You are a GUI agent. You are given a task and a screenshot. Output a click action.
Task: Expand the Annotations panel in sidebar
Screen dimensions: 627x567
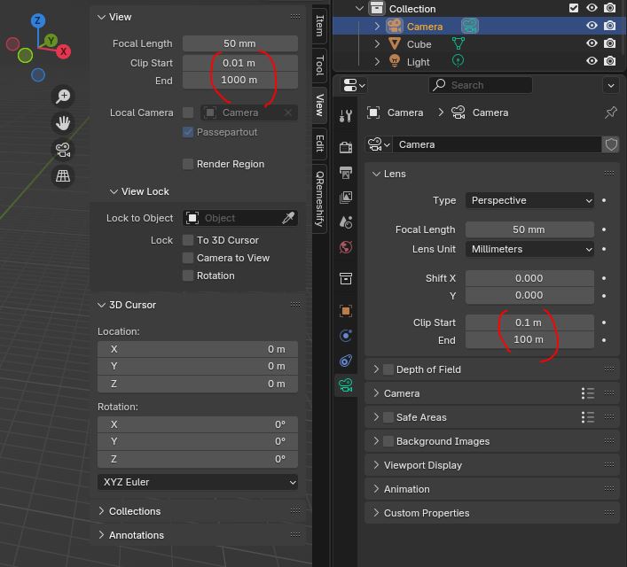pyautogui.click(x=101, y=535)
